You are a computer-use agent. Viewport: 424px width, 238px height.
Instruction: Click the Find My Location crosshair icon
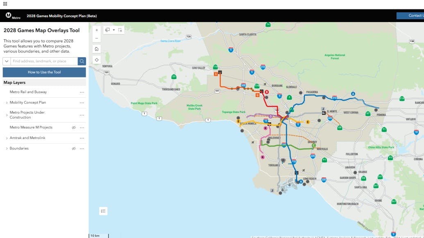tap(97, 59)
